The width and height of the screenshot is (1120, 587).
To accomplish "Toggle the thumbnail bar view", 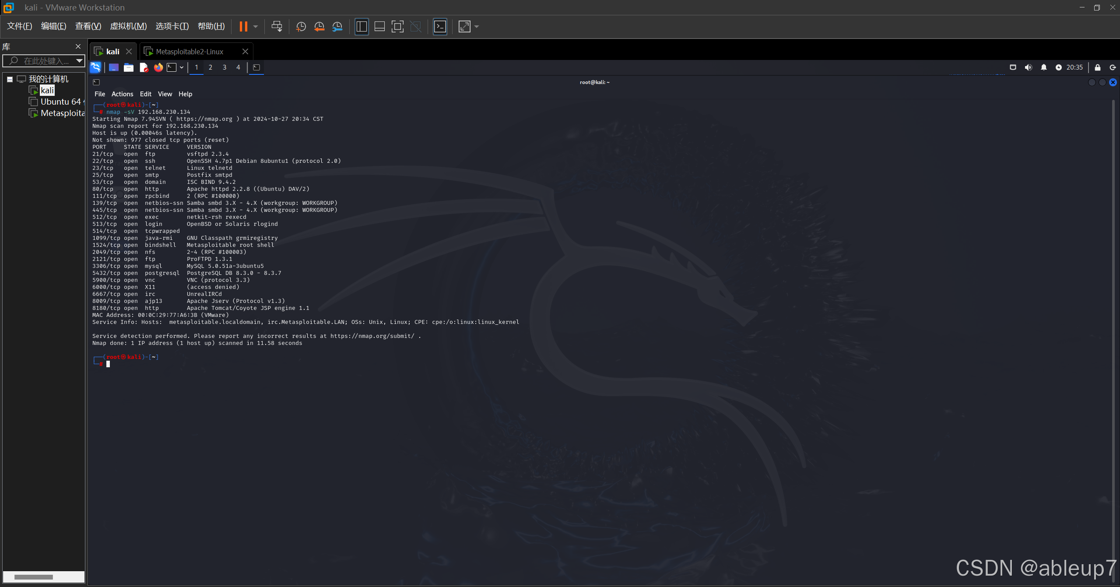I will (x=379, y=27).
